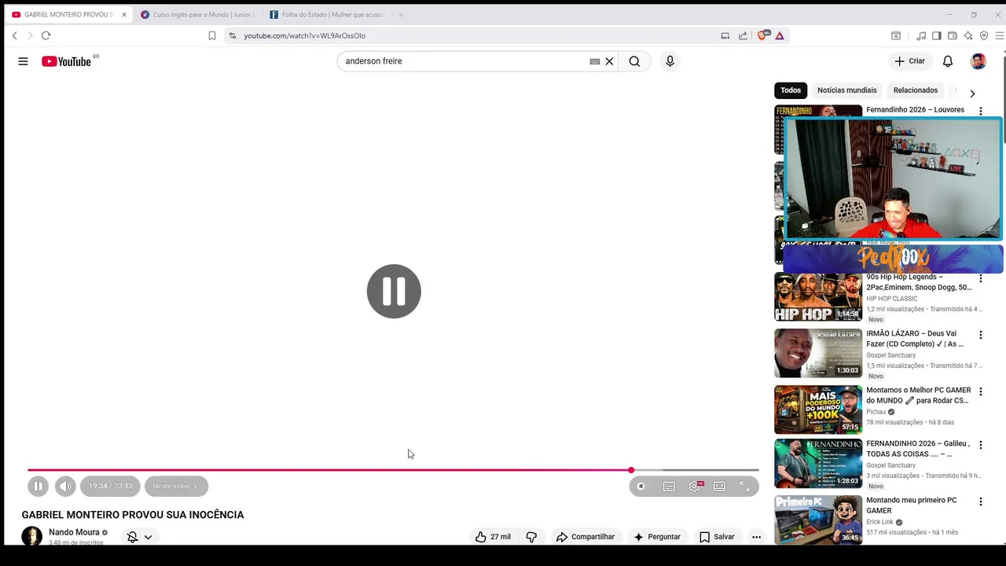The image size is (1006, 566).
Task: Click the Perguntar button
Action: [657, 537]
